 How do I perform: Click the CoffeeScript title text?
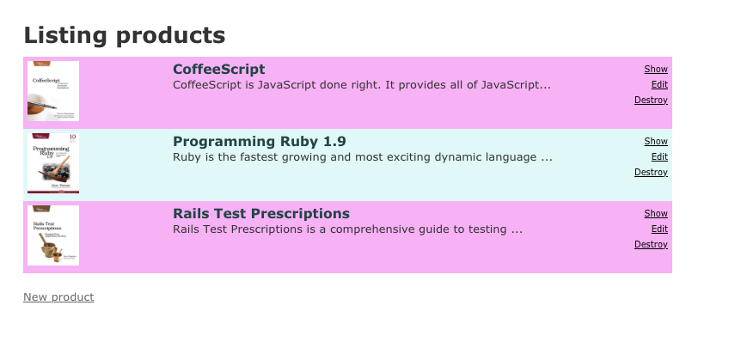click(x=219, y=69)
